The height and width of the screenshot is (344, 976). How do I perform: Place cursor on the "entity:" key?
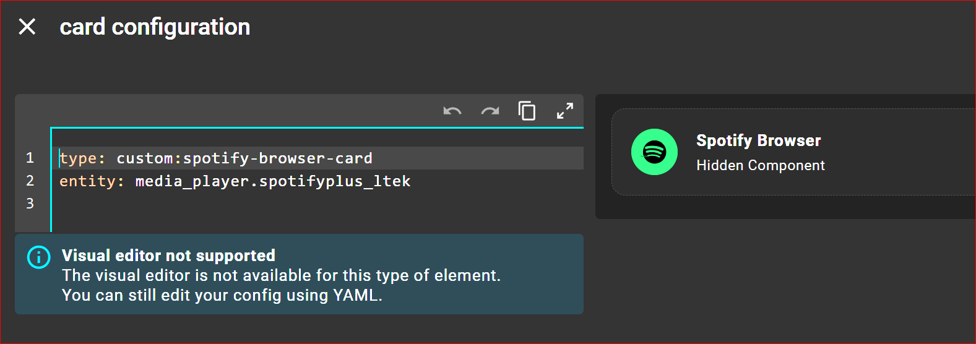[89, 181]
